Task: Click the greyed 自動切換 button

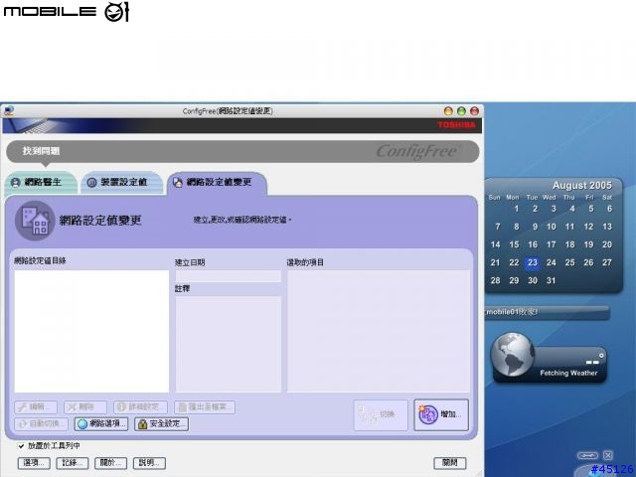Action: pyautogui.click(x=41, y=424)
